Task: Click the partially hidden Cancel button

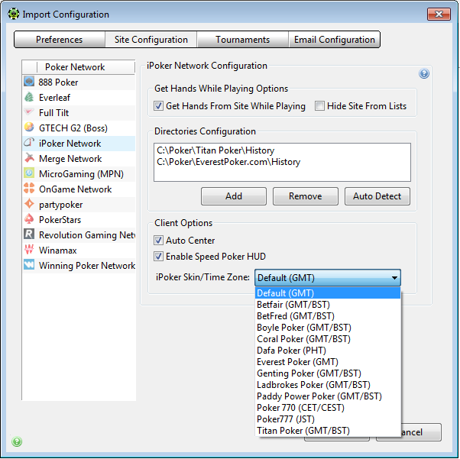Action: (421, 432)
